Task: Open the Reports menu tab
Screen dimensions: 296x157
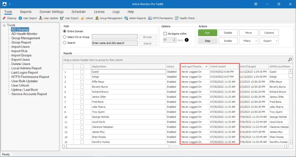Action: [26, 12]
